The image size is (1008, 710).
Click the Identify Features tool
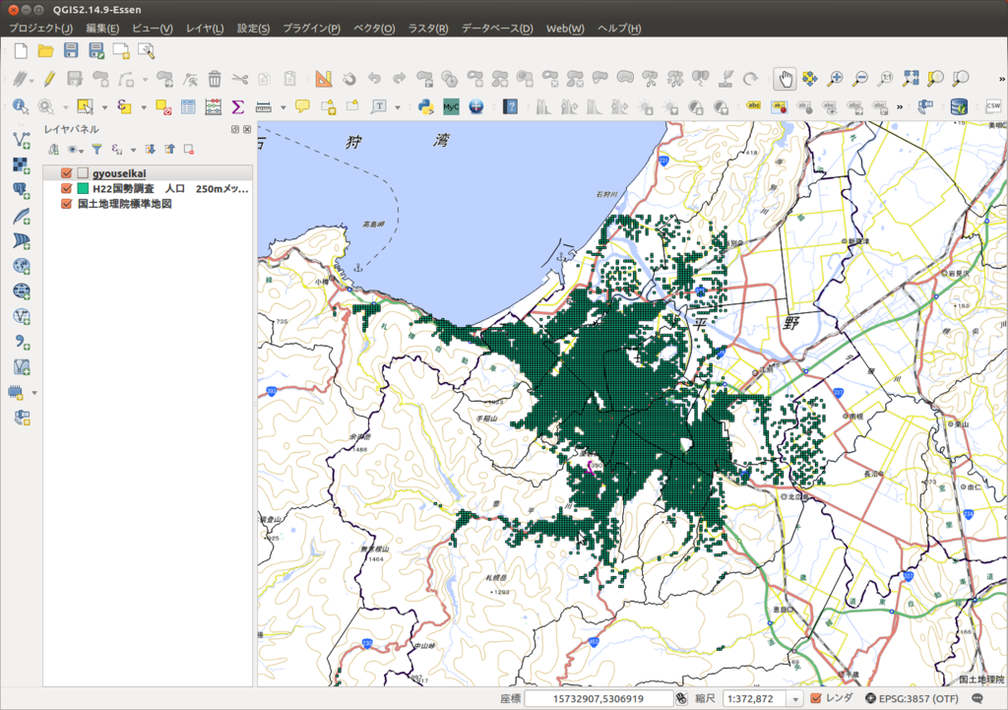coord(20,106)
